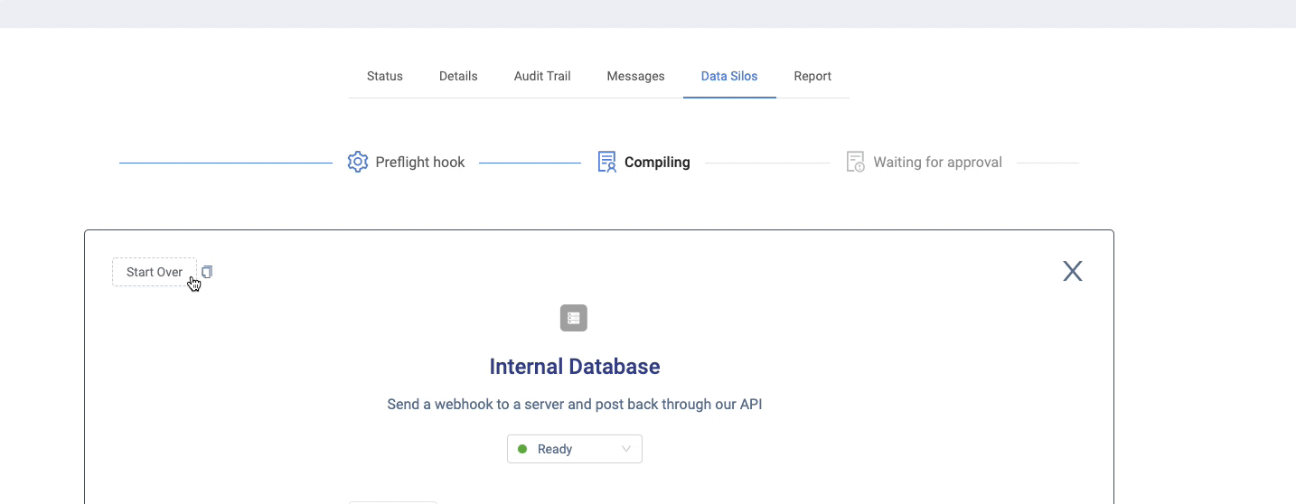1296x504 pixels.
Task: Click the gray Internal Database icon
Action: pyautogui.click(x=574, y=318)
